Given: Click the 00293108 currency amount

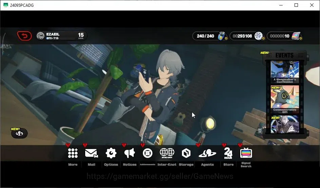Looking at the screenshot, I should click(x=242, y=36).
